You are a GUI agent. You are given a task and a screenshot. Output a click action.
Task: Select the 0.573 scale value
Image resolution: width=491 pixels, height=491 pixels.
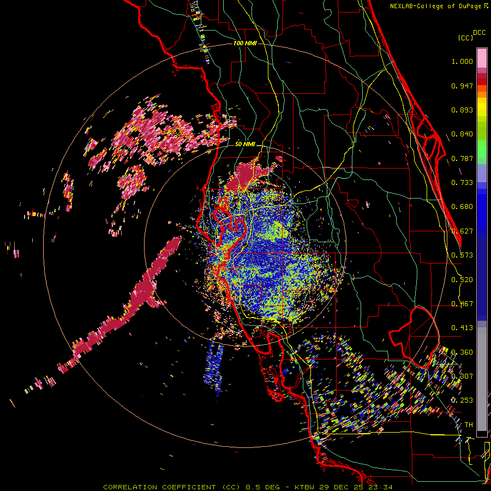click(x=462, y=255)
